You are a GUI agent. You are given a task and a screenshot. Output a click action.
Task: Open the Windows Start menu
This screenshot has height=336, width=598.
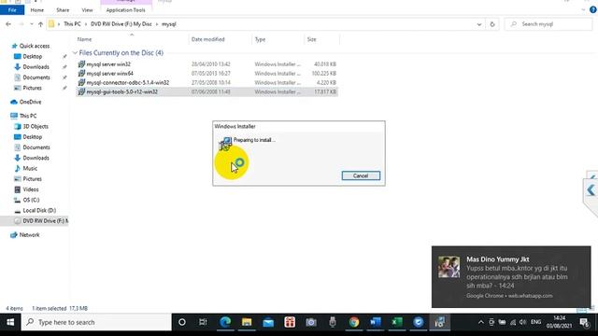(10, 322)
